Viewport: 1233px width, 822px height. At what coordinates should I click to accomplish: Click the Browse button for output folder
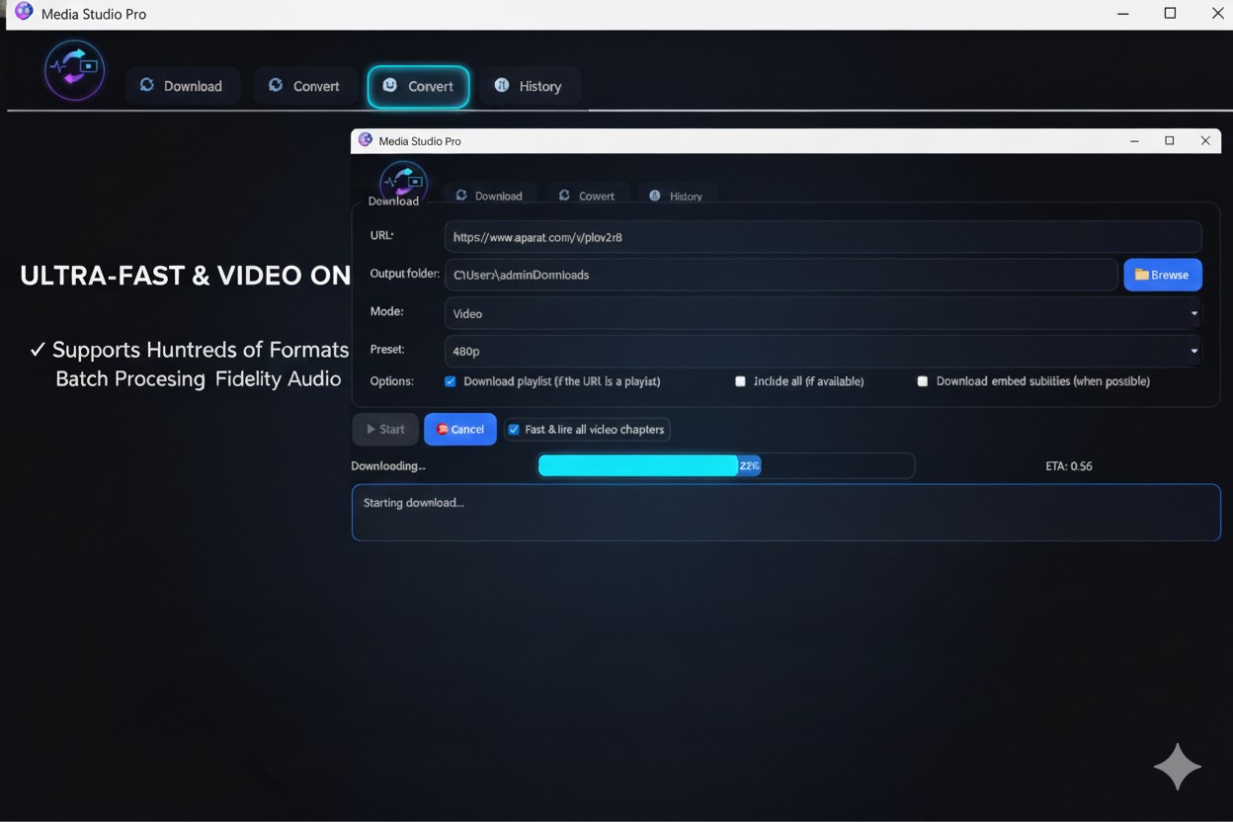1162,275
